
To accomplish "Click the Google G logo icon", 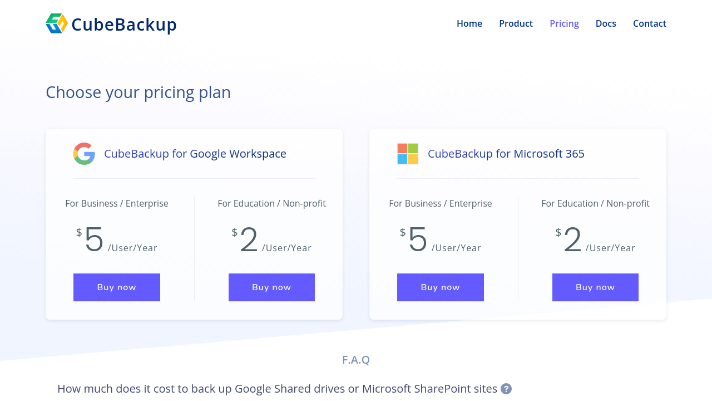I will tap(84, 154).
